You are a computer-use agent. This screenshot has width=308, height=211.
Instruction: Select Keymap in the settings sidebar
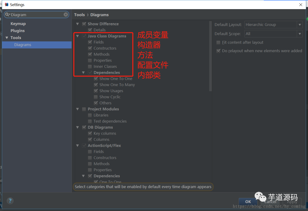point(18,24)
